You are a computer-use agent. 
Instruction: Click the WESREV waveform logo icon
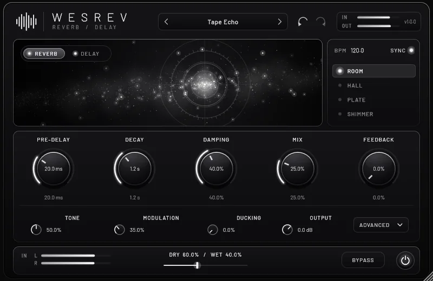[x=27, y=22]
